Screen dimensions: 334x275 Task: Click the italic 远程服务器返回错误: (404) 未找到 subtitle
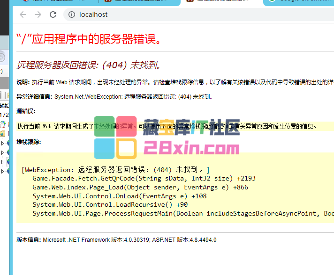point(88,65)
